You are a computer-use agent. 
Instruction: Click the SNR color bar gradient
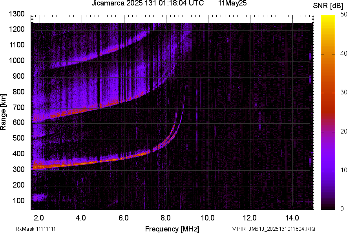[x=328, y=112]
